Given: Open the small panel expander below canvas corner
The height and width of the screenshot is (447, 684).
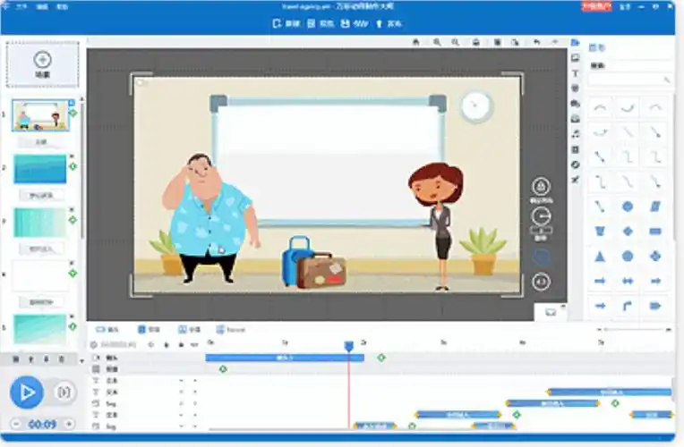Looking at the screenshot, I should [x=551, y=312].
